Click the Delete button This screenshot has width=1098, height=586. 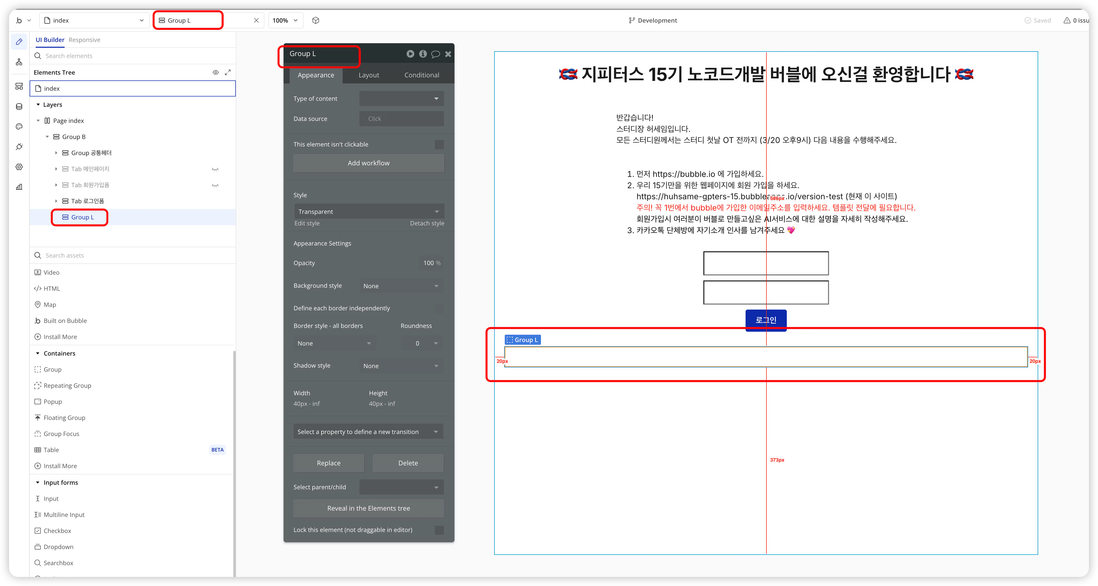(x=408, y=463)
